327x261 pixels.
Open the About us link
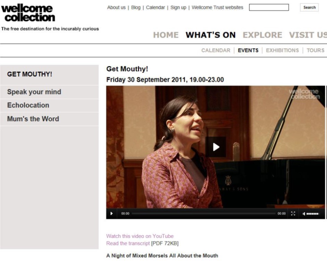[116, 8]
